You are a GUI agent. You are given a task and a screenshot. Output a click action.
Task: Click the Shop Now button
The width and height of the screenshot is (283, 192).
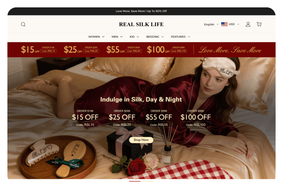(141, 140)
